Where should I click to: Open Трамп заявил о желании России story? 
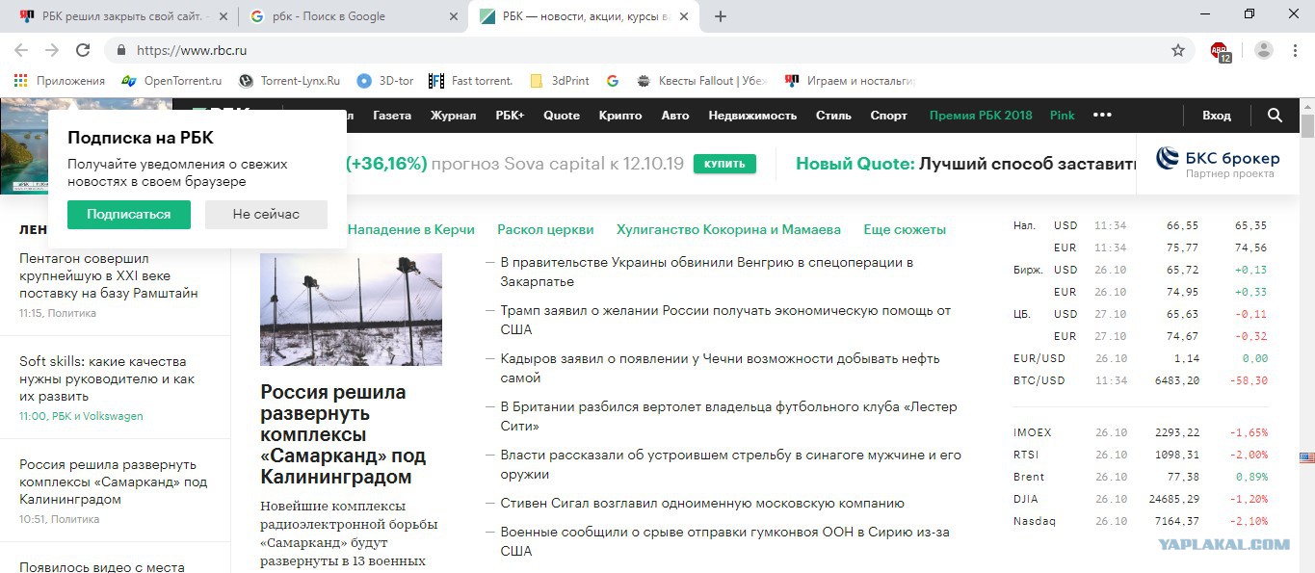point(725,320)
